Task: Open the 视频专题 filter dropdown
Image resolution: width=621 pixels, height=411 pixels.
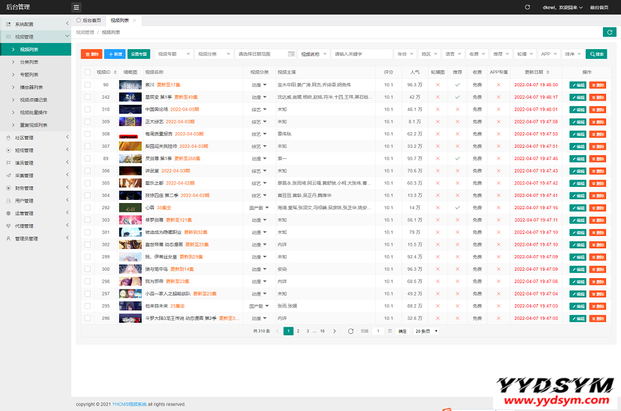Action: (174, 54)
